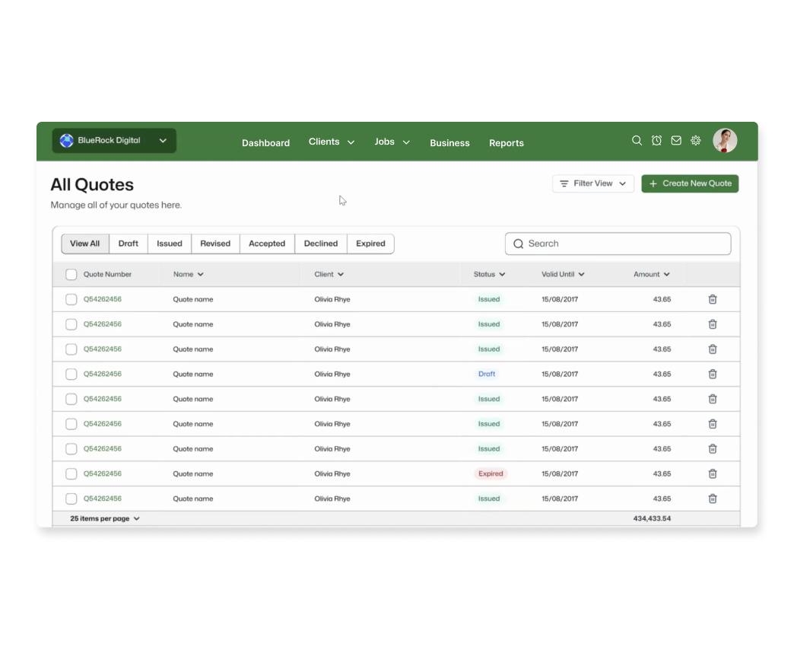Open the Reports menu item

(506, 143)
